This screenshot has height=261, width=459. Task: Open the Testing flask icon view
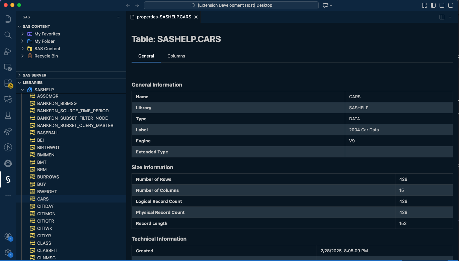[x=8, y=115]
